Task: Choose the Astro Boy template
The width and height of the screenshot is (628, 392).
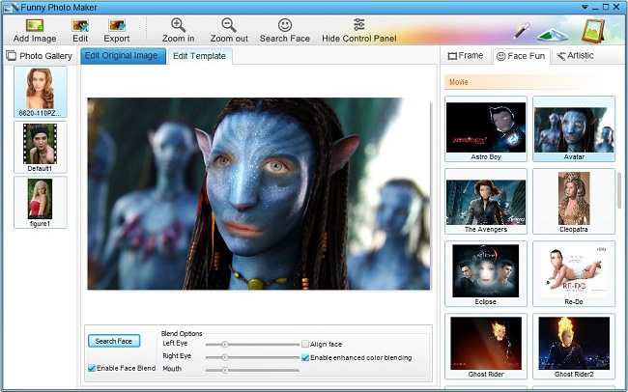Action: pyautogui.click(x=486, y=128)
